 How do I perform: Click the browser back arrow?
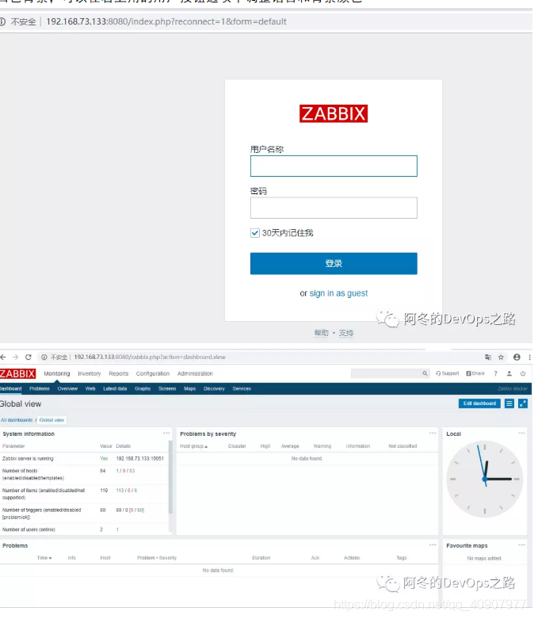click(3, 357)
